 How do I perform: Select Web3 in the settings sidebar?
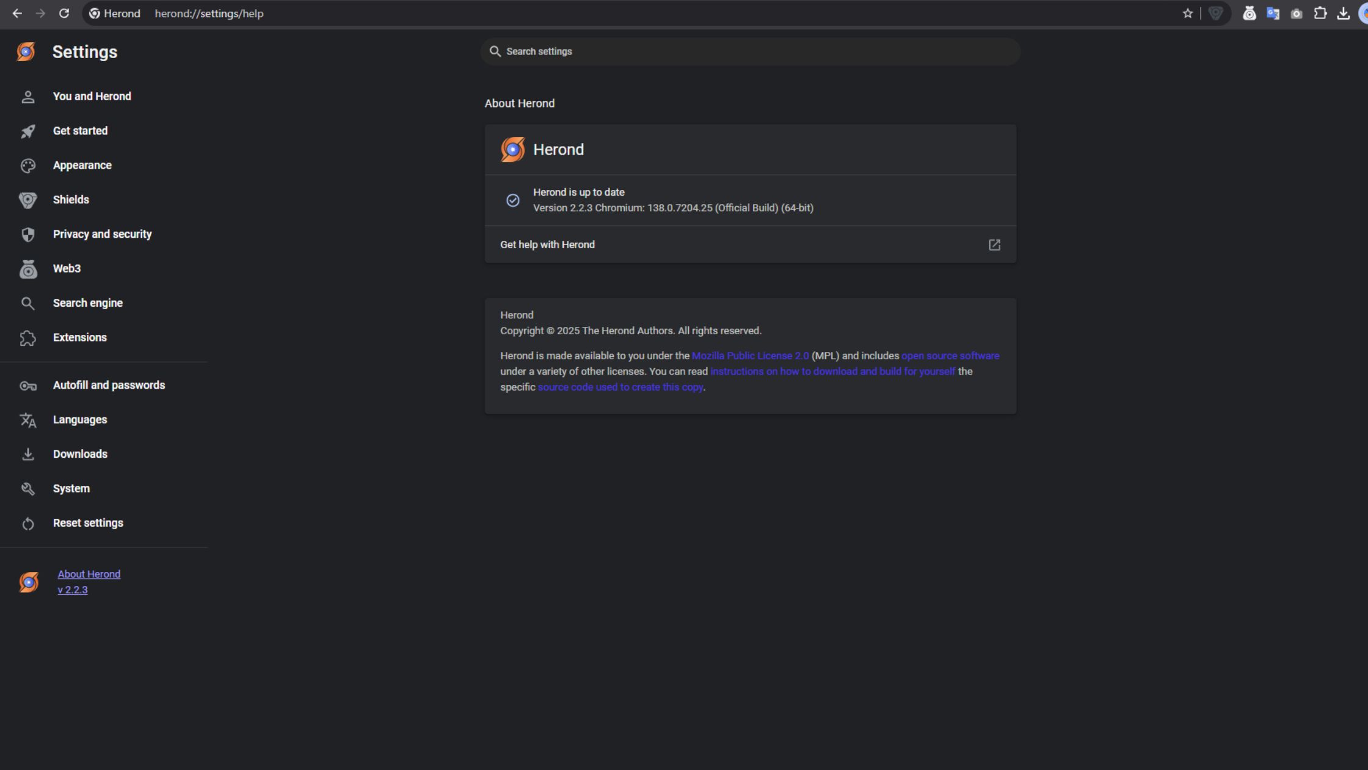coord(67,268)
